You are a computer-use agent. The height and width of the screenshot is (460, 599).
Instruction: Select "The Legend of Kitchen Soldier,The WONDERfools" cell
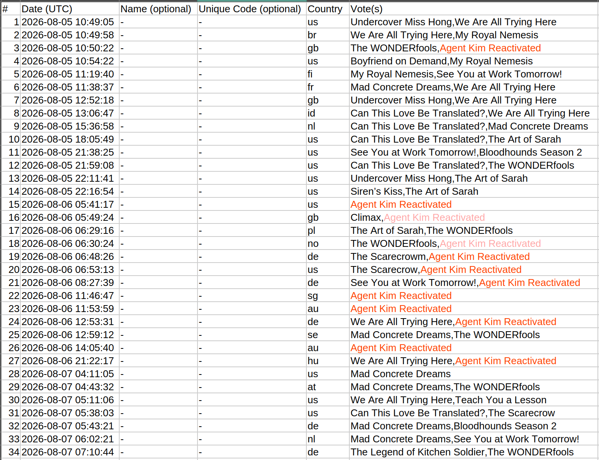(x=474, y=452)
